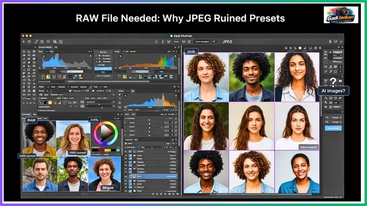
Task: Open the RAW photo of curly-haired woman in black jacket
Action: pos(104,174)
